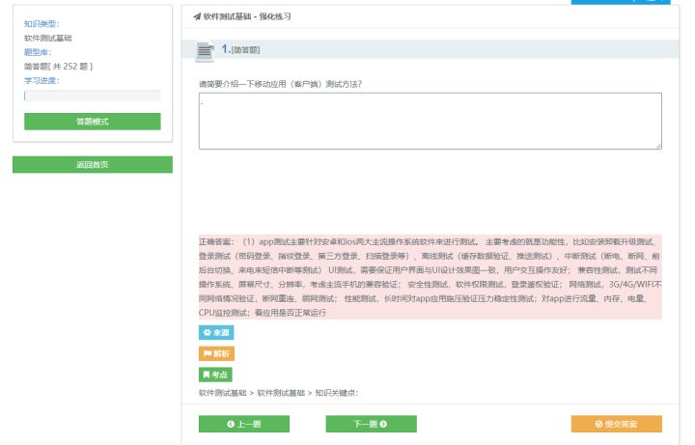This screenshot has height=445, width=695.
Task: Click the 简答题[ 共 252 题 ] text
Action: pyautogui.click(x=58, y=67)
